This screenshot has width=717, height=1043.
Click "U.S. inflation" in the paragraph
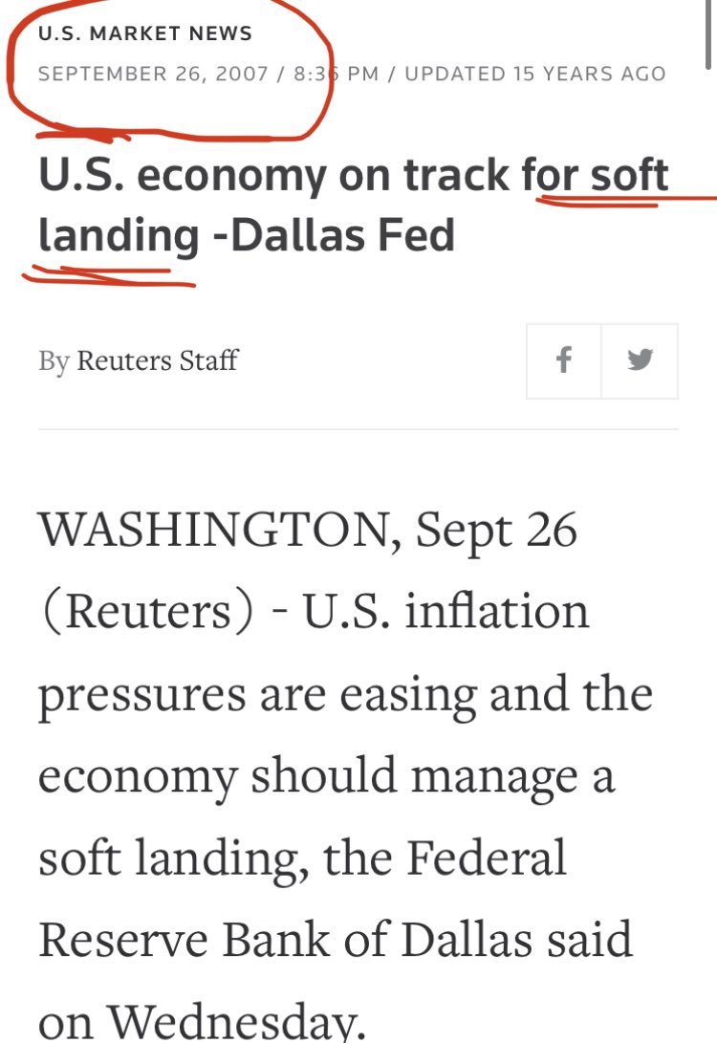click(445, 613)
